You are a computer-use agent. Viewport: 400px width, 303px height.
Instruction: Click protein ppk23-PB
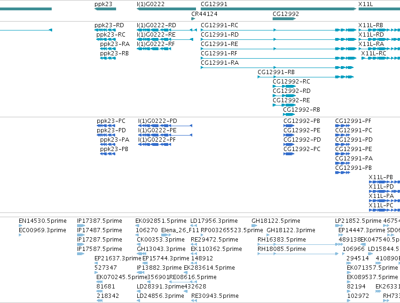[x=114, y=149]
